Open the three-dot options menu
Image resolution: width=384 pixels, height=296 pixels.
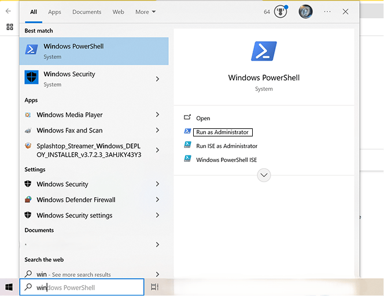click(327, 12)
